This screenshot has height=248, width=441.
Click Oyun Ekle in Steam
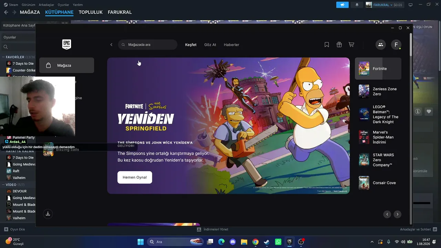coord(14,229)
